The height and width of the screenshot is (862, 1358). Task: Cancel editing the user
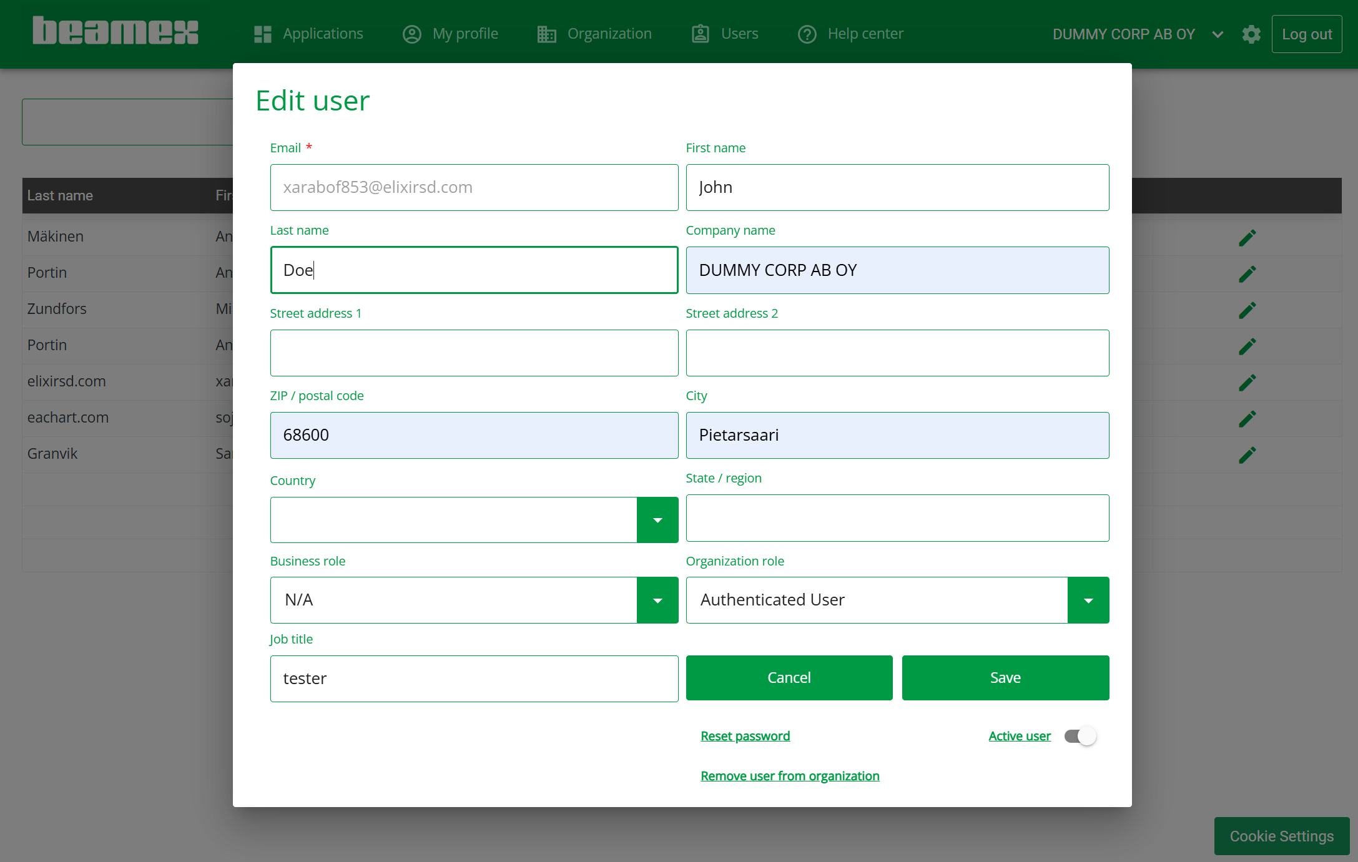(789, 678)
